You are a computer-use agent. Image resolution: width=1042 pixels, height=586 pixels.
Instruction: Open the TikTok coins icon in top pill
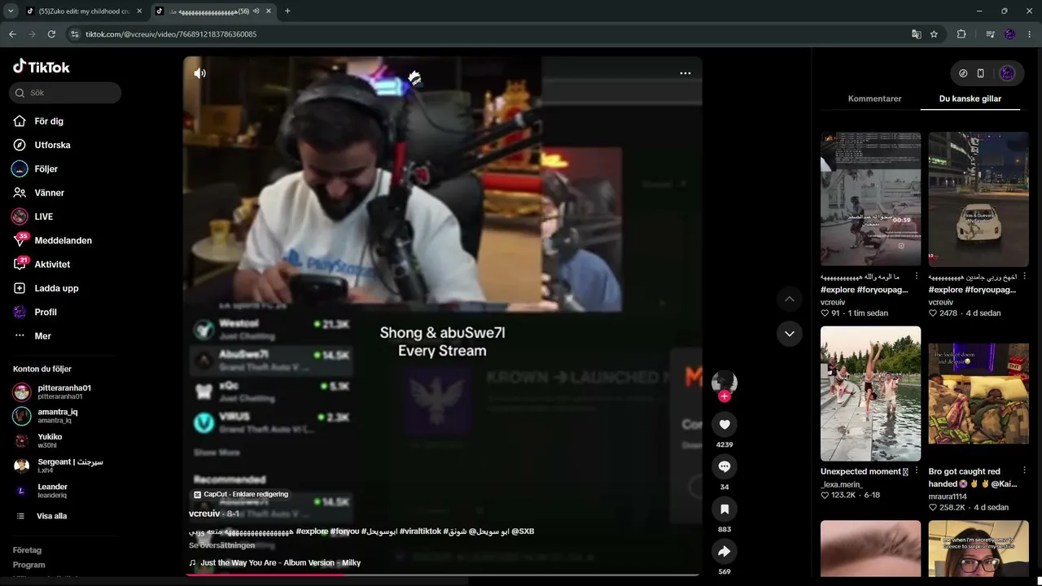[963, 73]
